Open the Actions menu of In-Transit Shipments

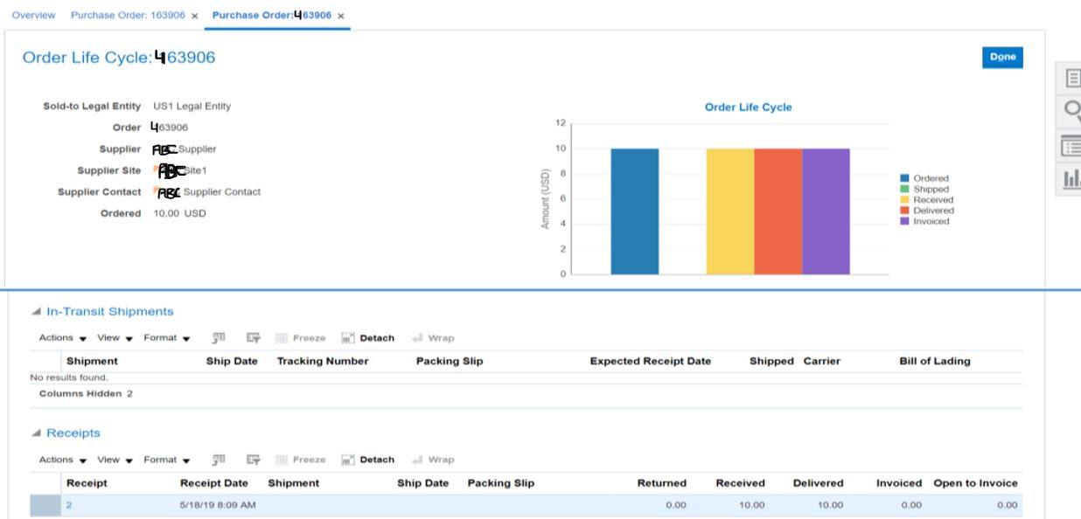point(57,337)
